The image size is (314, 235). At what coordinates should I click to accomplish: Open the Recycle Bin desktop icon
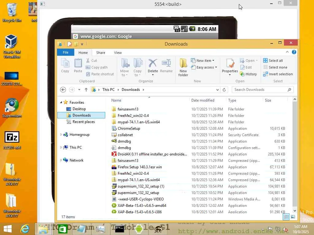(x=12, y=12)
